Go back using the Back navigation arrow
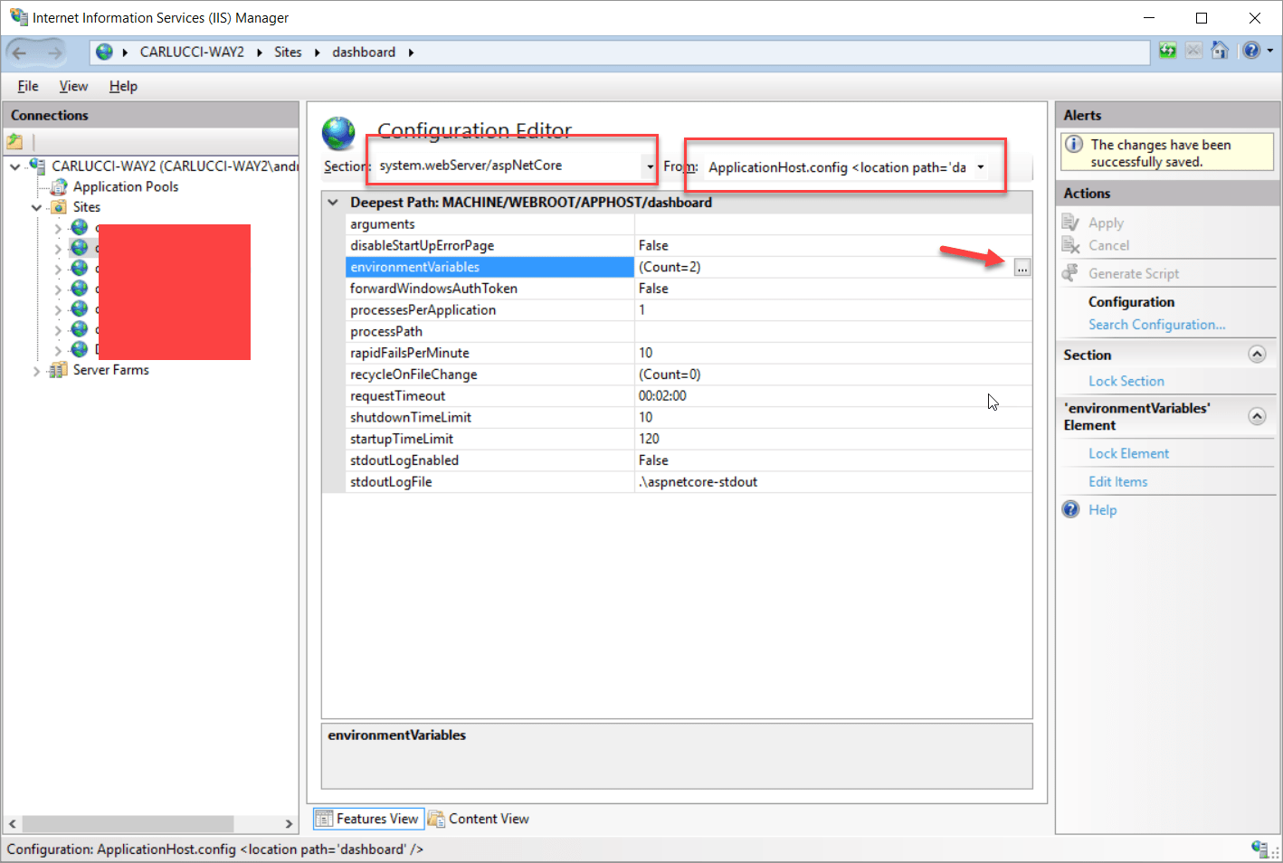Viewport: 1283px width, 863px height. [x=20, y=52]
